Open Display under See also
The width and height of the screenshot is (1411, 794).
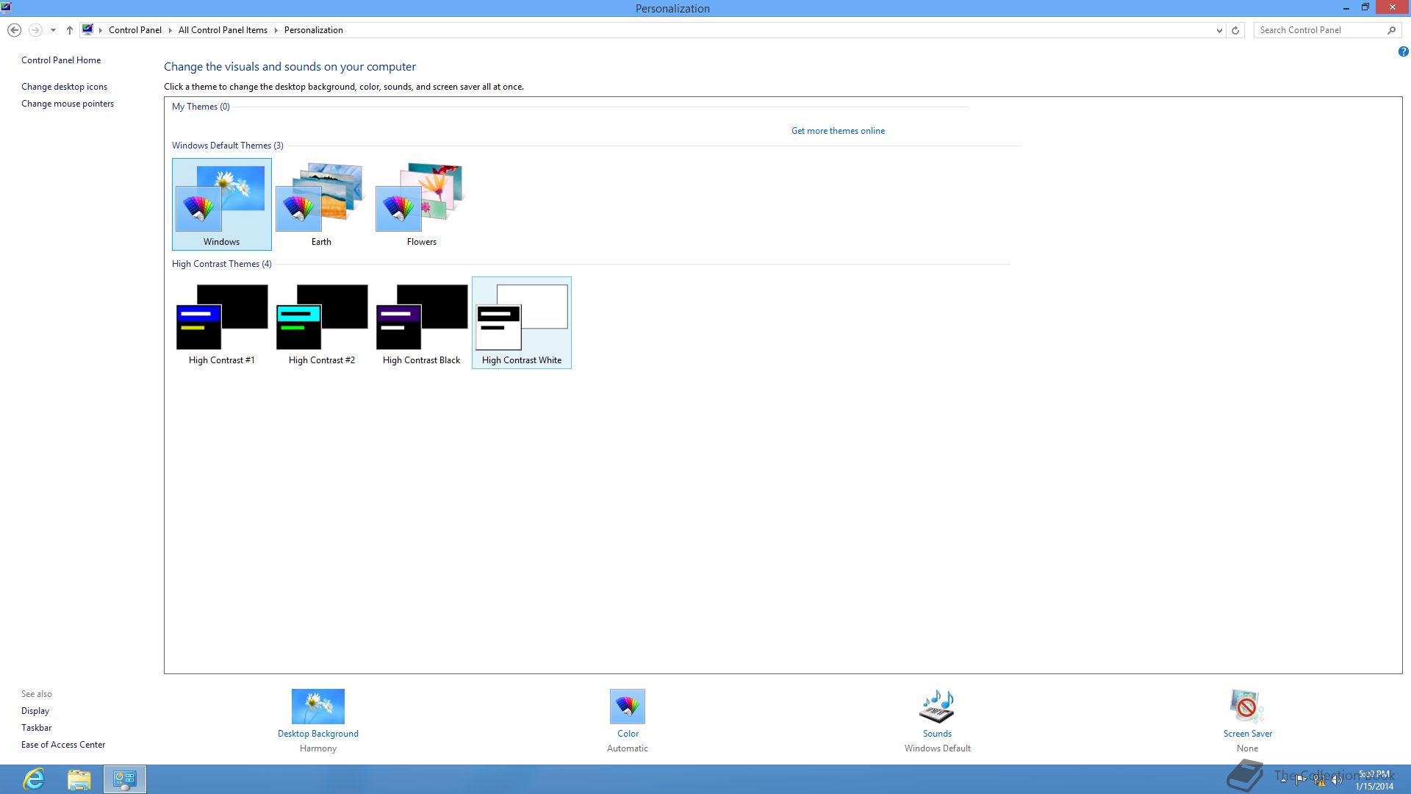[35, 711]
